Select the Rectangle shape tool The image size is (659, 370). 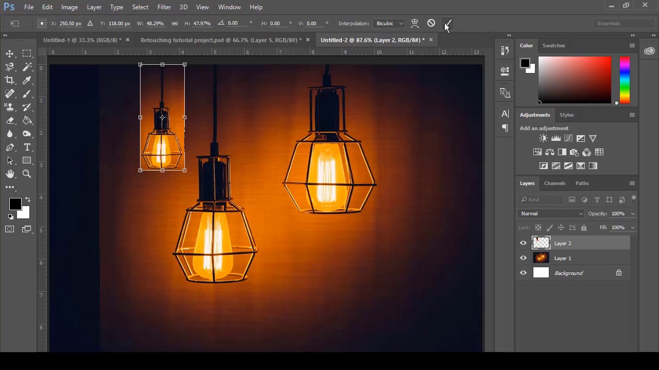click(x=27, y=160)
